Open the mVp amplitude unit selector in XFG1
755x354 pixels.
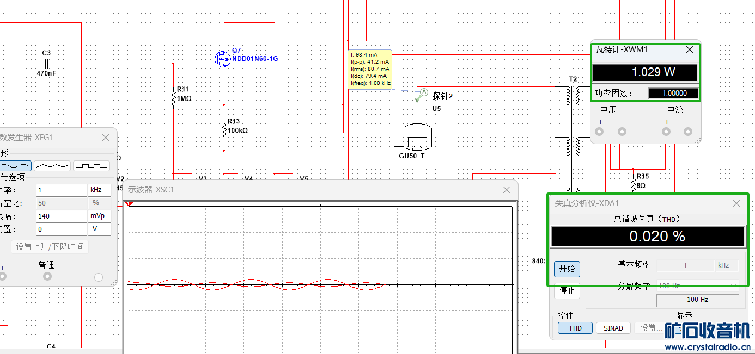click(x=100, y=216)
